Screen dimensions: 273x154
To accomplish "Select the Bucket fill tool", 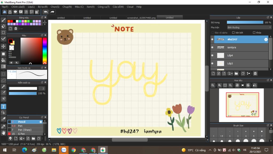I will [x=3, y=60].
